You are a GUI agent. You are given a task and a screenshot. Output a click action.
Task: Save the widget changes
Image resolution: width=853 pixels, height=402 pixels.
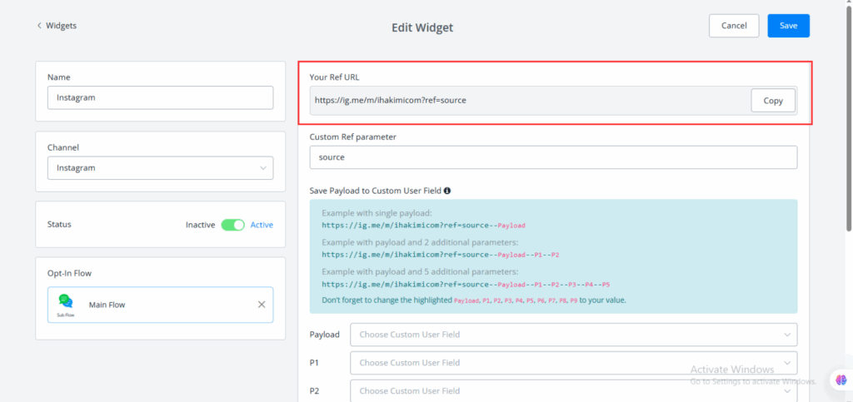(x=788, y=26)
